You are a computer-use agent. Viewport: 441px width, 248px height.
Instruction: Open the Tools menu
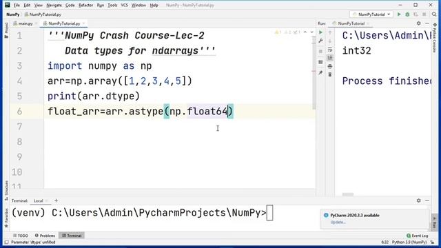[x=112, y=5]
